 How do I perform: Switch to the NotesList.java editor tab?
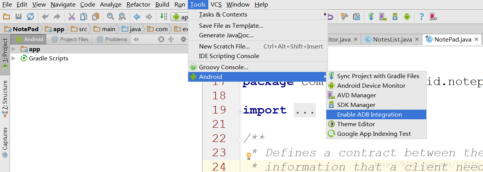point(392,39)
